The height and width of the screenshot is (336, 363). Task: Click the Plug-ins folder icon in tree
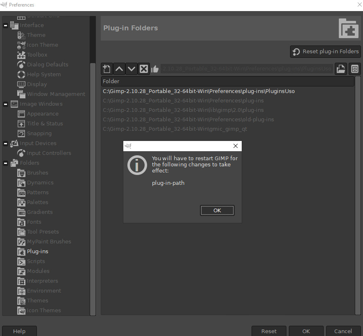(21, 252)
